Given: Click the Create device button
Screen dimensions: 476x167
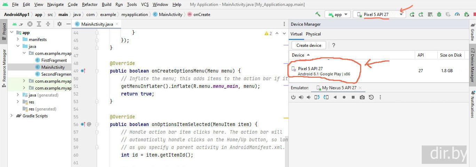Looking at the screenshot, I should click(x=309, y=45).
